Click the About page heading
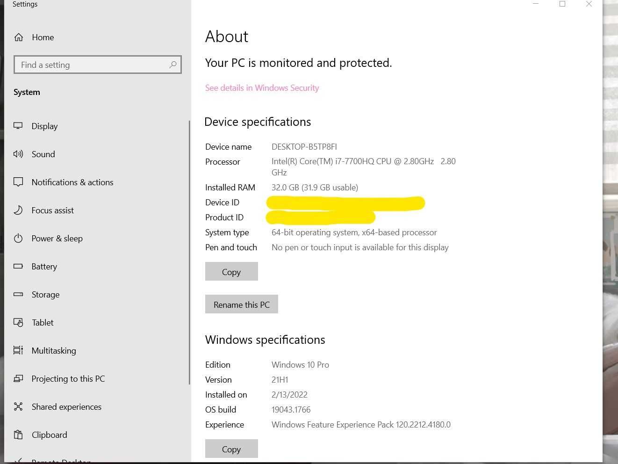Viewport: 618px width, 464px height. point(227,36)
